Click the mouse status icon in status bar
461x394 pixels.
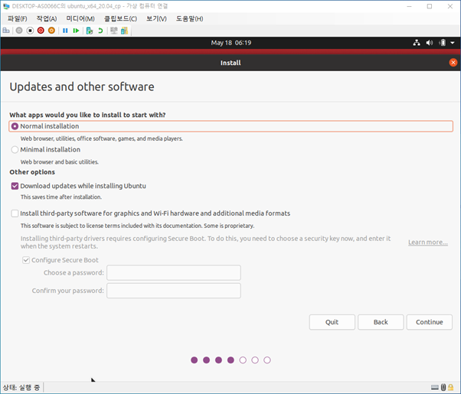tap(443, 388)
